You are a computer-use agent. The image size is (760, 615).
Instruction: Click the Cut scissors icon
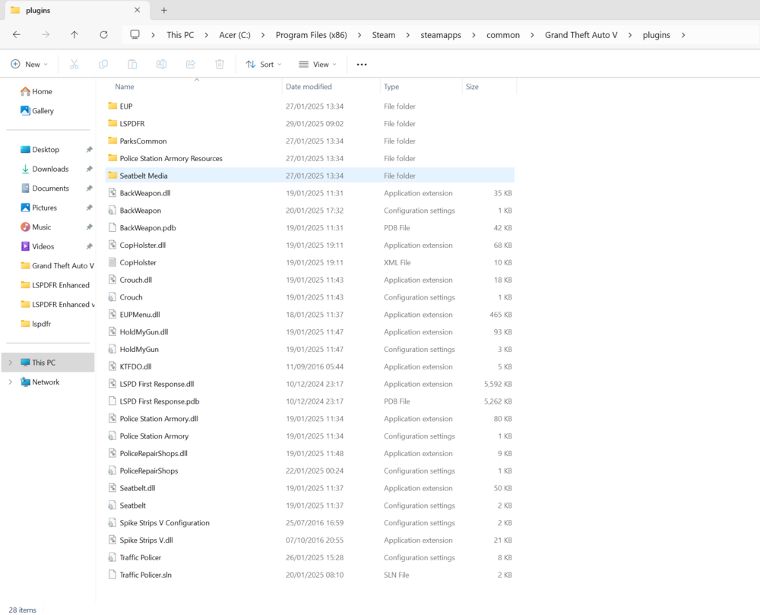(x=74, y=65)
